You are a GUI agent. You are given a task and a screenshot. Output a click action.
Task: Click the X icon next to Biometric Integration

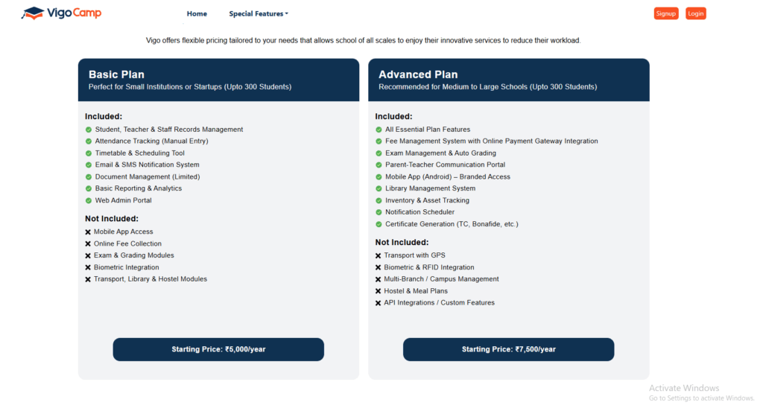click(x=88, y=267)
